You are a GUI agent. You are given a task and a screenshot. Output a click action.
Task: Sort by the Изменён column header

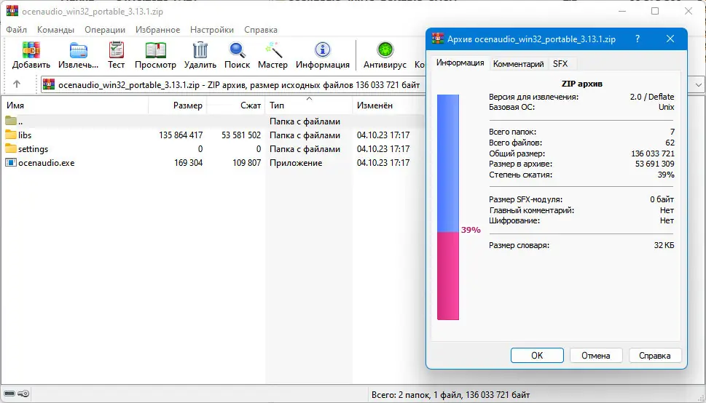pos(388,105)
